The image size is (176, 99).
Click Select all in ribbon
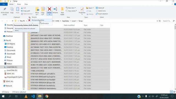(x=100, y=8)
